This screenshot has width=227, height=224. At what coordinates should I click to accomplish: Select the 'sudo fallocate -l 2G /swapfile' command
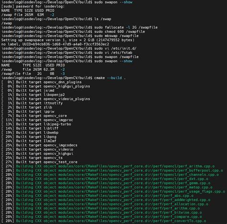click(126, 27)
